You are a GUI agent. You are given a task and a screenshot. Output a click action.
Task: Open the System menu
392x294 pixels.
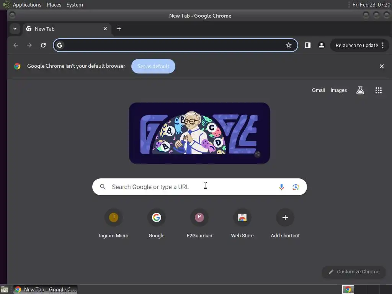(x=75, y=5)
